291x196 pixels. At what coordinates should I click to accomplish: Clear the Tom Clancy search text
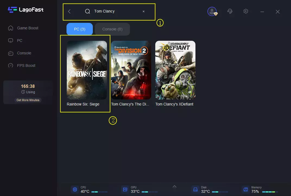pos(144,11)
